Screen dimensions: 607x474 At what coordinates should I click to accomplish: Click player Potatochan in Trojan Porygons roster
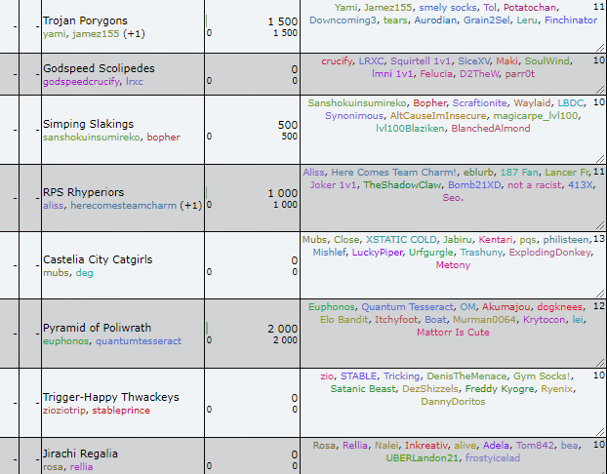[x=530, y=8]
